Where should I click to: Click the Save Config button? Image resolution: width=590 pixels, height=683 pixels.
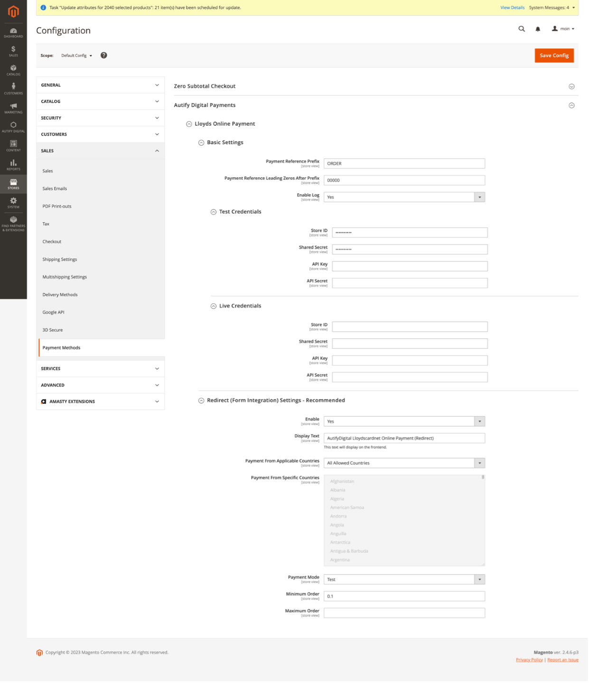554,56
